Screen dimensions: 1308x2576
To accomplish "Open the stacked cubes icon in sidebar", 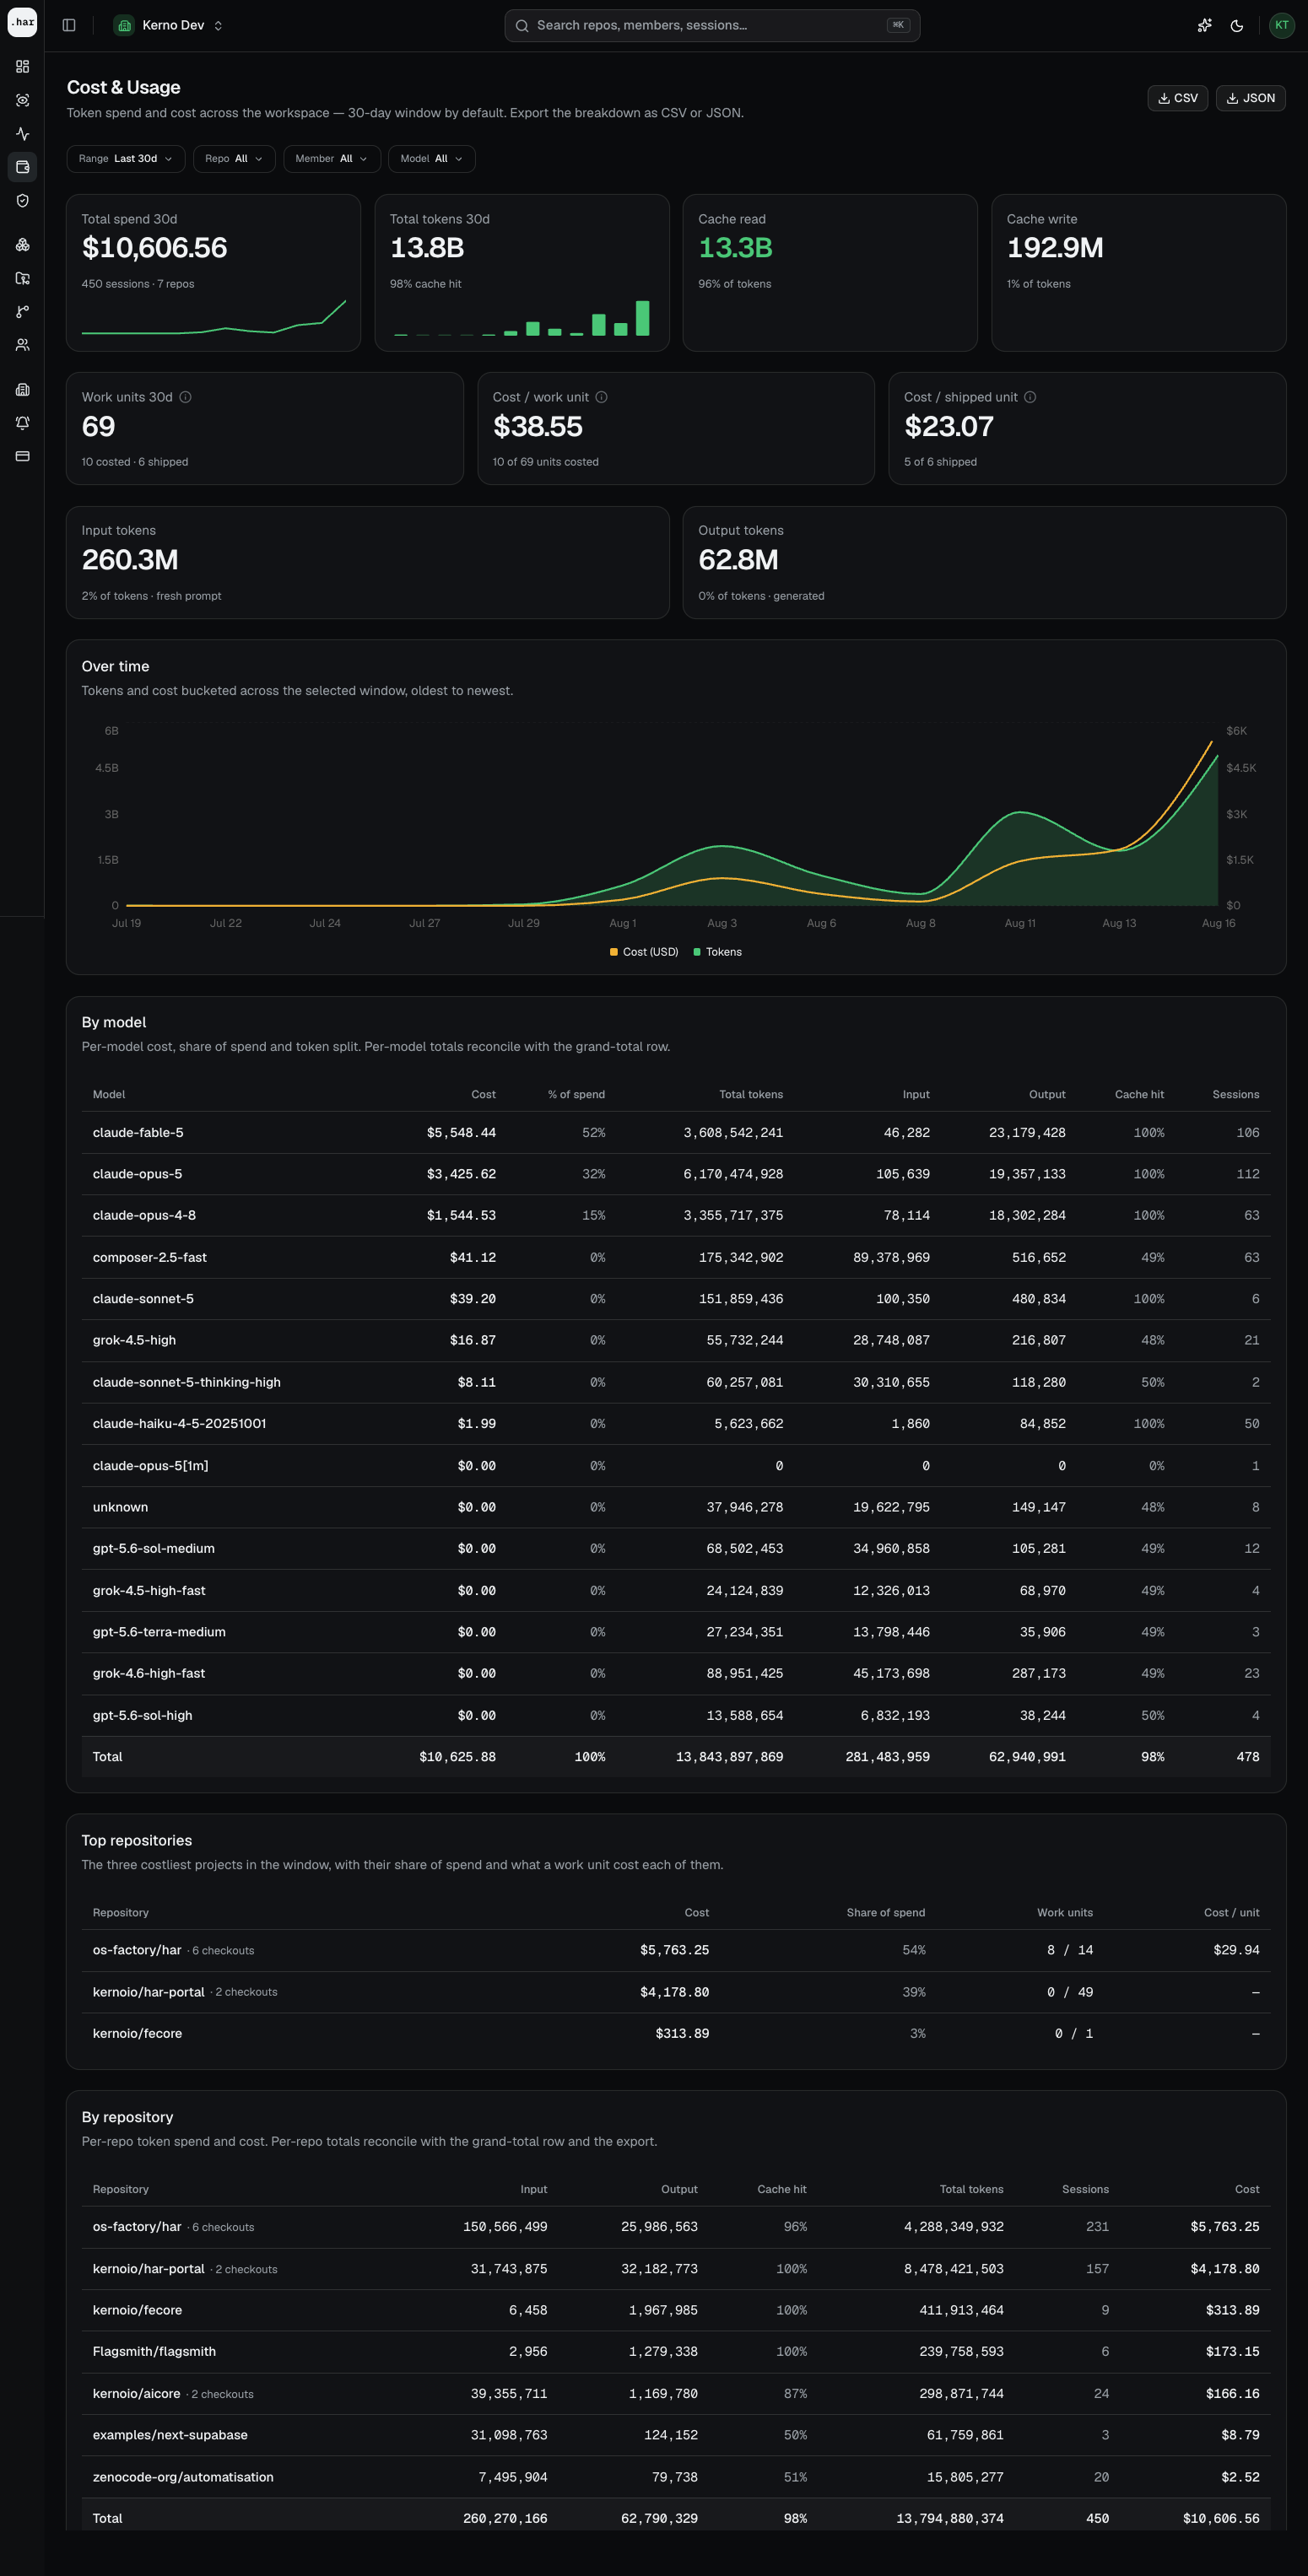I will (22, 245).
